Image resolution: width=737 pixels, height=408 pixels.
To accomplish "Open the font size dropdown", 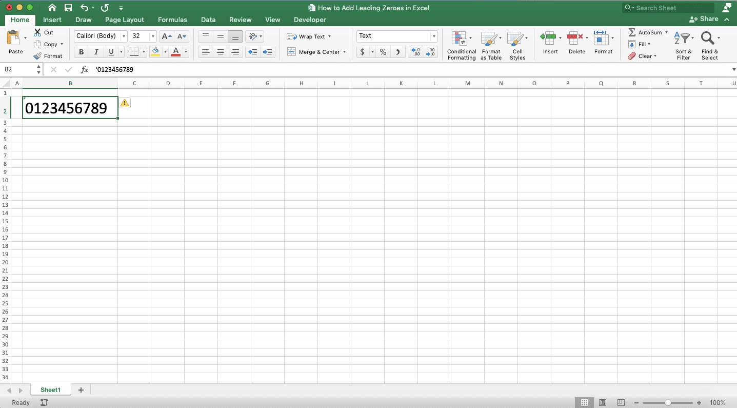I will 153,36.
